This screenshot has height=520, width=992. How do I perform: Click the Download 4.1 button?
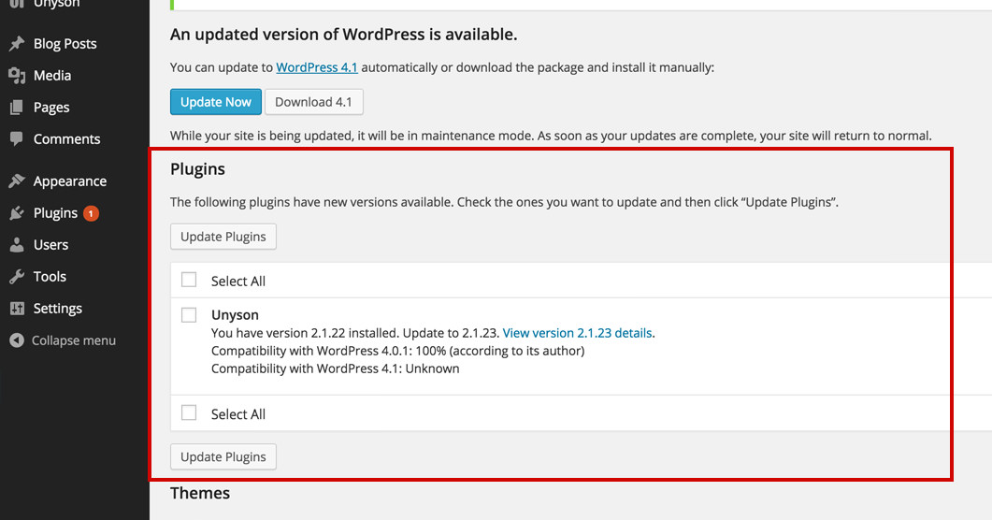click(x=314, y=102)
